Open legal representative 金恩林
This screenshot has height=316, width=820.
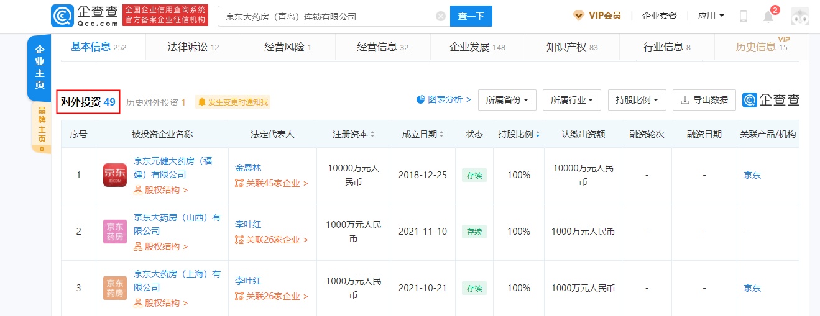point(248,168)
